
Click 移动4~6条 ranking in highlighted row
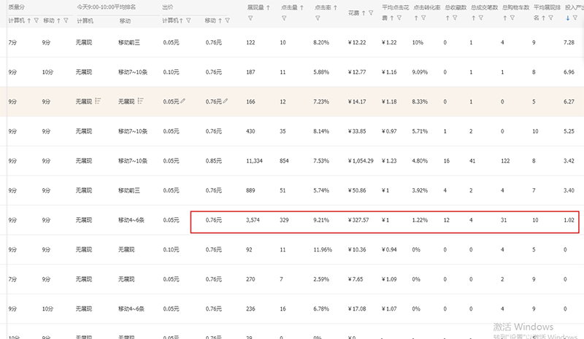point(134,219)
